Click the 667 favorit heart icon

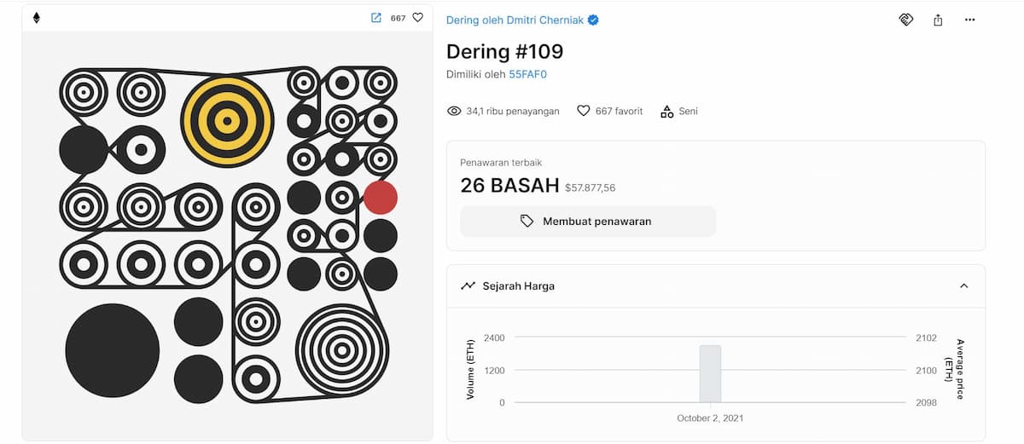tap(584, 111)
